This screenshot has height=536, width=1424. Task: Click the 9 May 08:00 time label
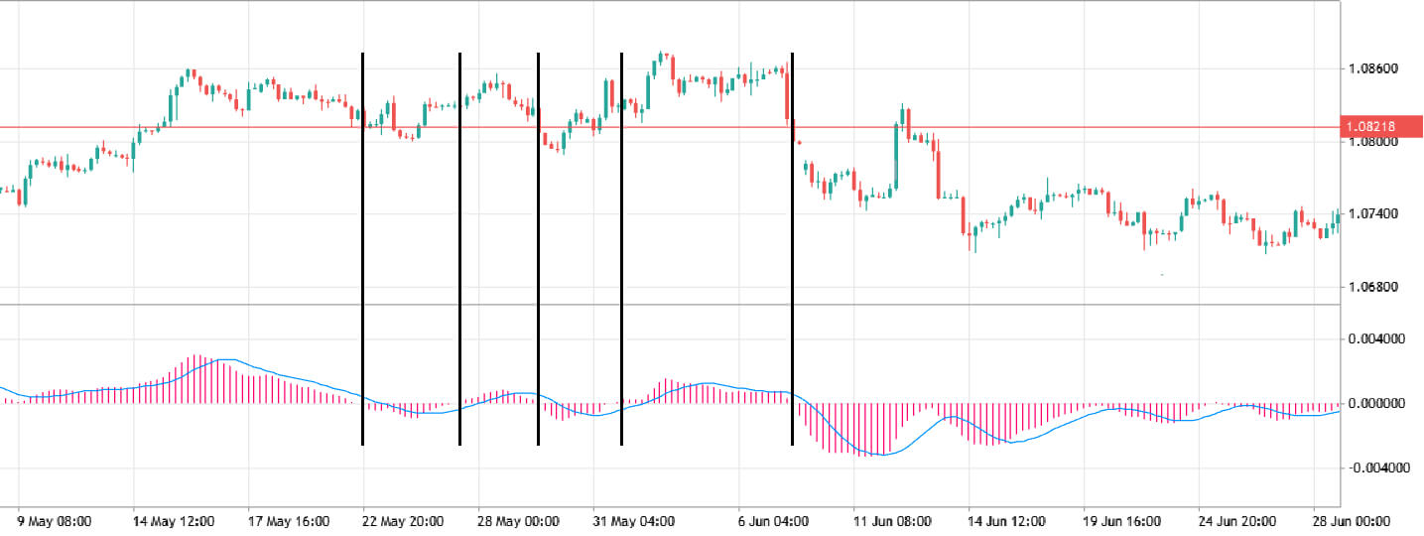coord(55,521)
